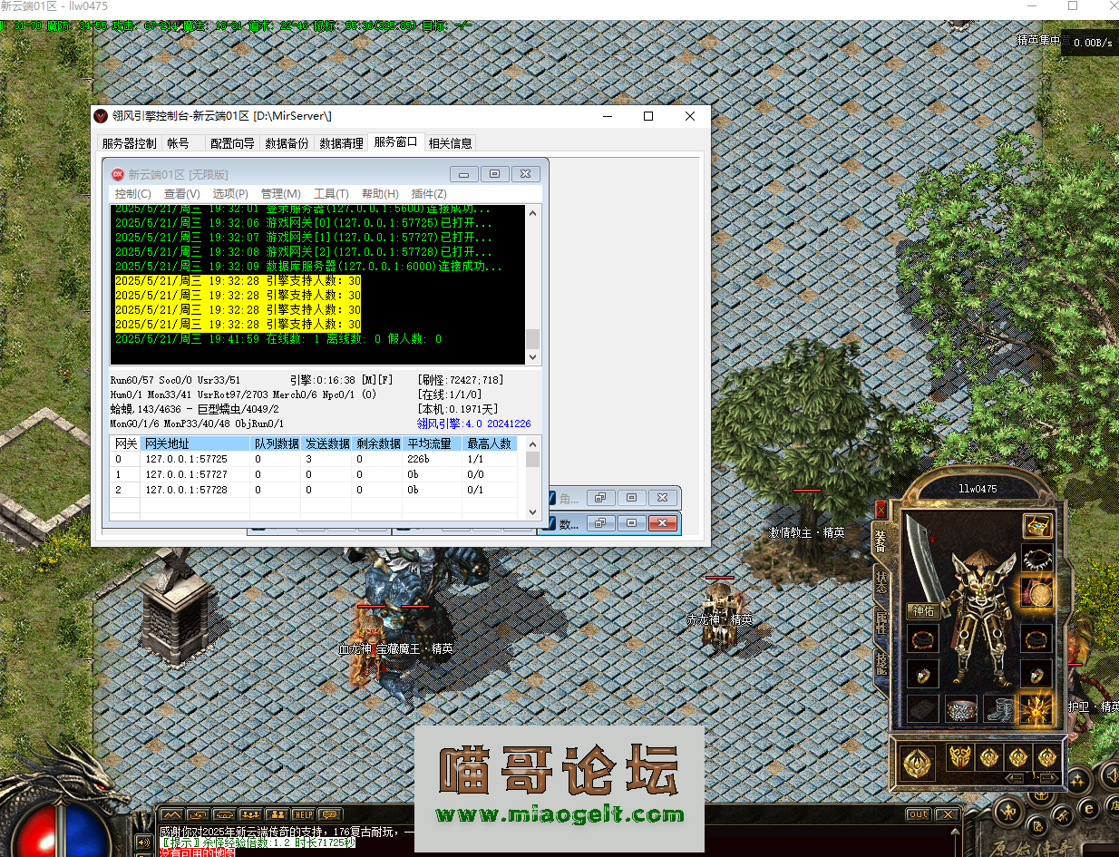The width and height of the screenshot is (1119, 857).
Task: Open the shop via the 店 round button
Action: point(1115,805)
